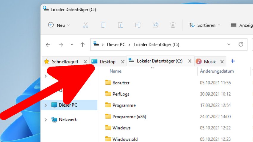Click date 17.03.2022 12:54 of Programme
Image resolution: width=253 pixels, height=142 pixels.
coord(215,105)
